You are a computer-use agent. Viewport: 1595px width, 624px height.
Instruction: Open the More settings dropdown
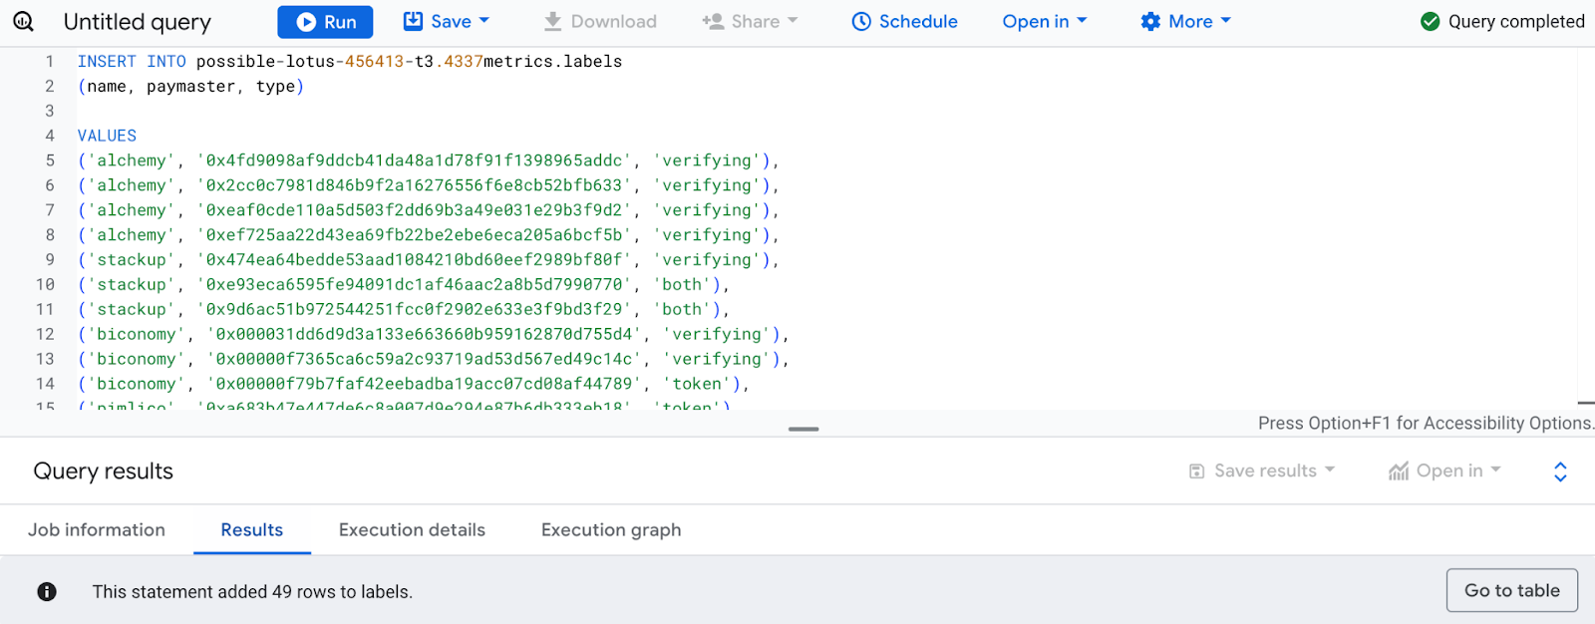tap(1185, 22)
